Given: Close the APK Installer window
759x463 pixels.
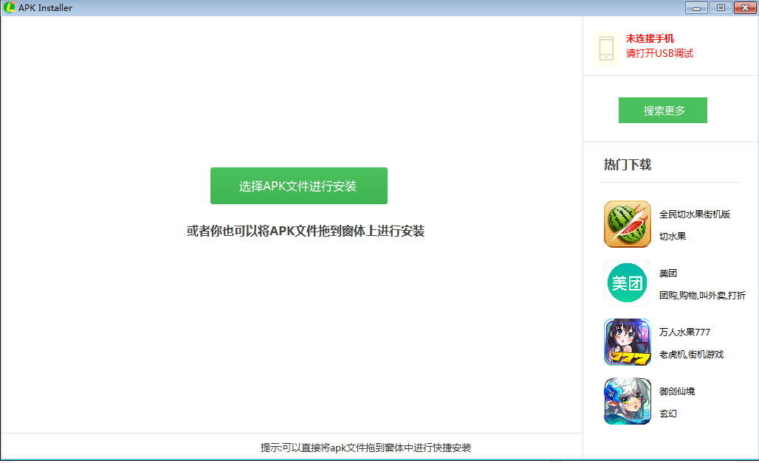Looking at the screenshot, I should coord(743,8).
